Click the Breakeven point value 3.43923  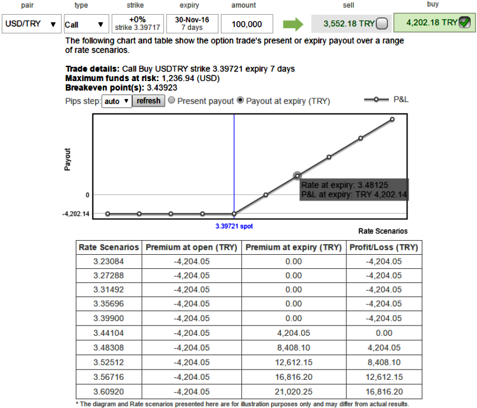coord(162,88)
